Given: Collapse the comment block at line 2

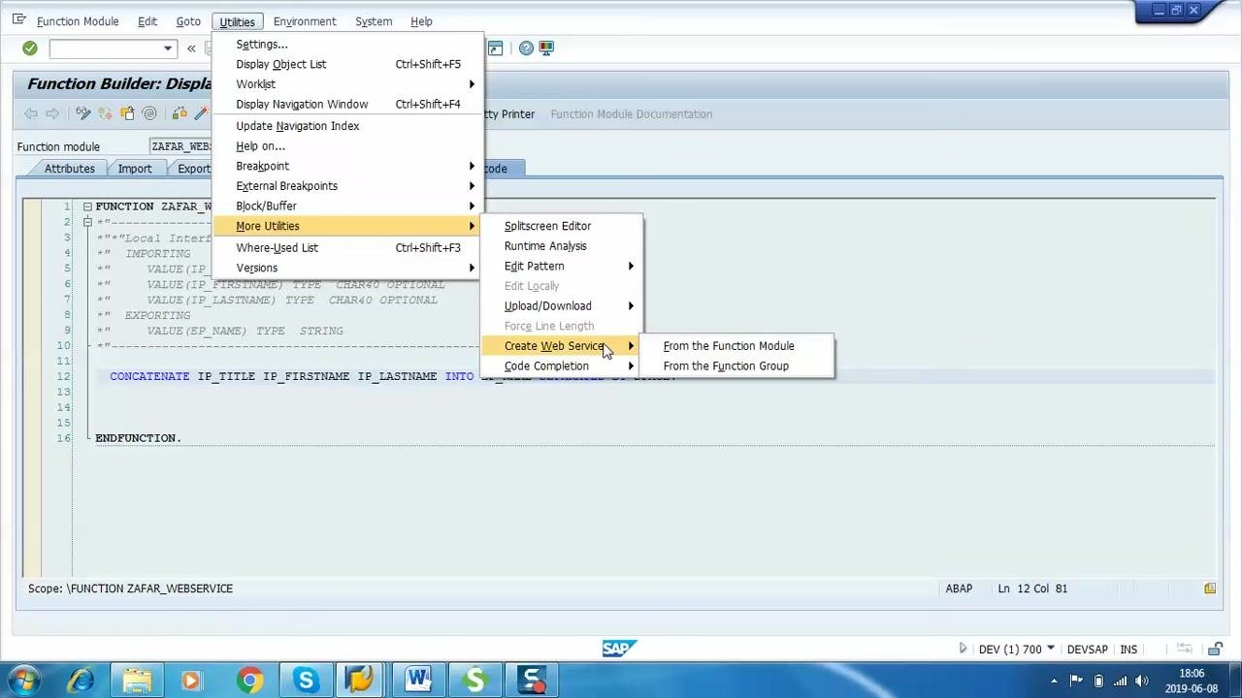Looking at the screenshot, I should coord(87,222).
